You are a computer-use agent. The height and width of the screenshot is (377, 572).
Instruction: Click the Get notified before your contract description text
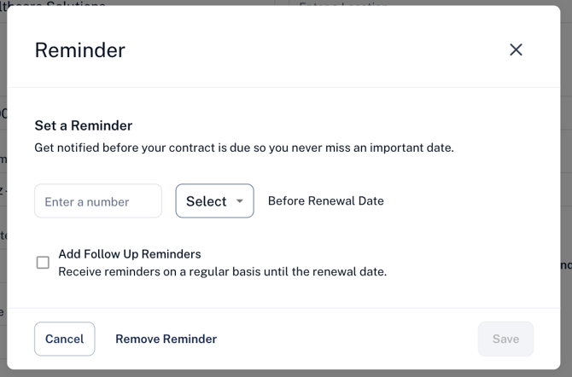coord(244,148)
